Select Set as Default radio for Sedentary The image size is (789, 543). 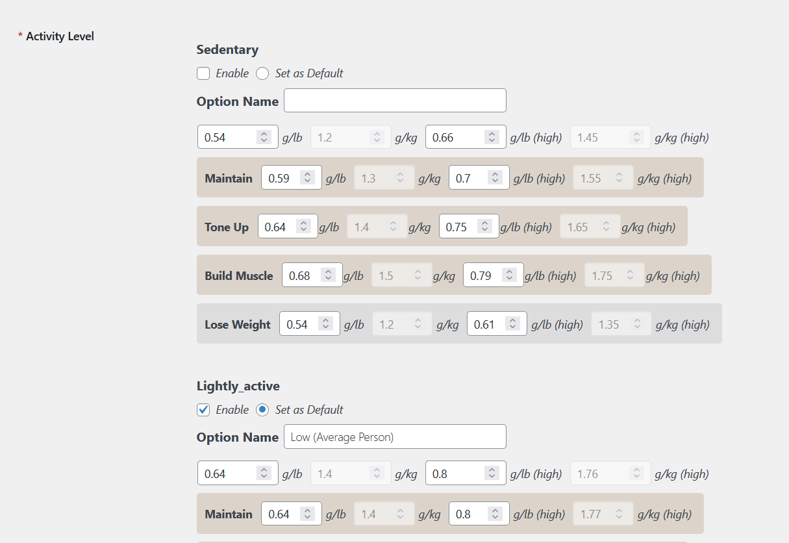click(x=262, y=73)
